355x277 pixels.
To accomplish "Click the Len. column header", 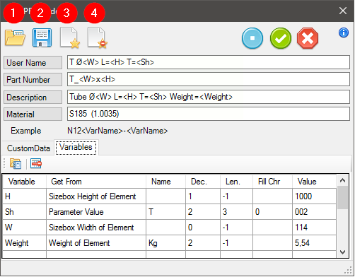I will 237,182.
